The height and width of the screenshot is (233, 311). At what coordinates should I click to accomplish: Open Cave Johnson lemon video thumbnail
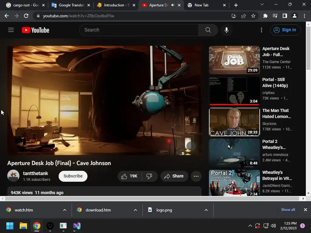[x=234, y=122]
